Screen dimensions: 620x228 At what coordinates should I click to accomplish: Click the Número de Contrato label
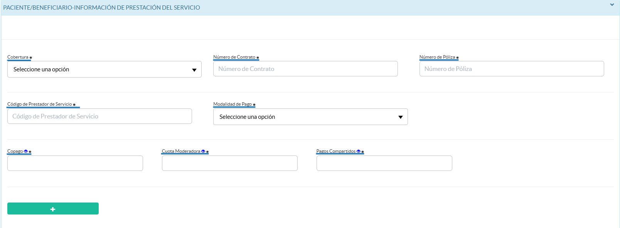click(x=234, y=57)
